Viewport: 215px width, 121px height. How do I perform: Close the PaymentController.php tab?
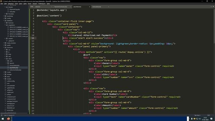(x=71, y=7)
